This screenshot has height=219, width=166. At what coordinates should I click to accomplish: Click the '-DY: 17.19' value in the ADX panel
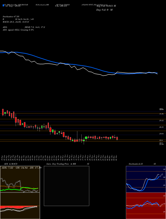35,168
